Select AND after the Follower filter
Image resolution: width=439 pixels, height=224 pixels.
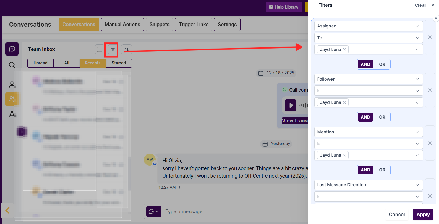[365, 117]
